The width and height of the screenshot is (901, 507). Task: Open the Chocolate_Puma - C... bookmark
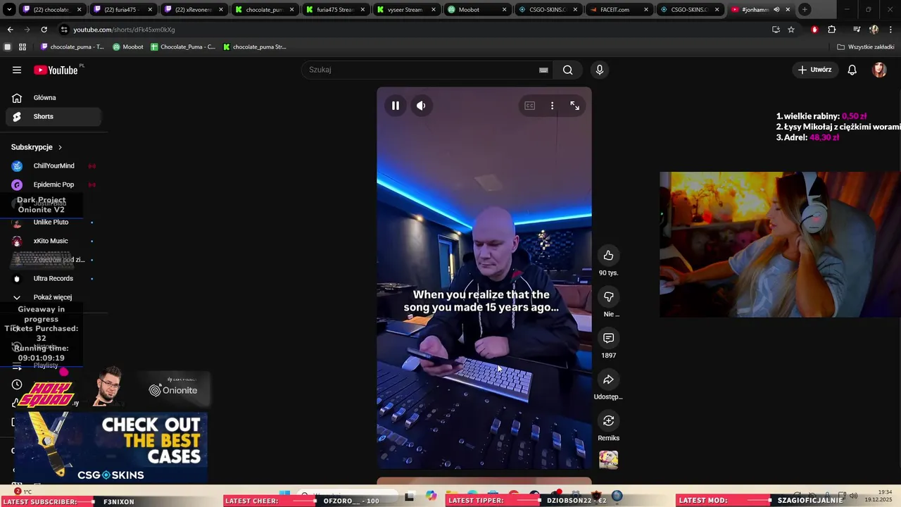tap(183, 47)
